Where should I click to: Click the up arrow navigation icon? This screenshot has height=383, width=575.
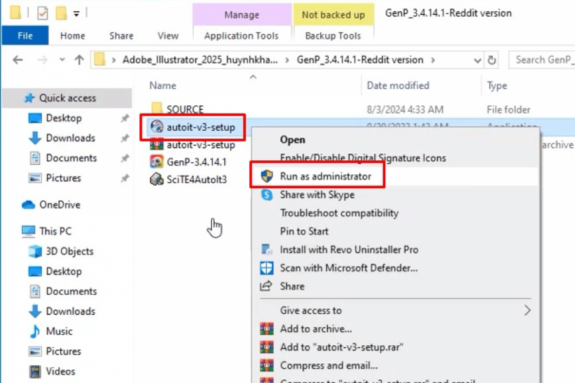(79, 60)
